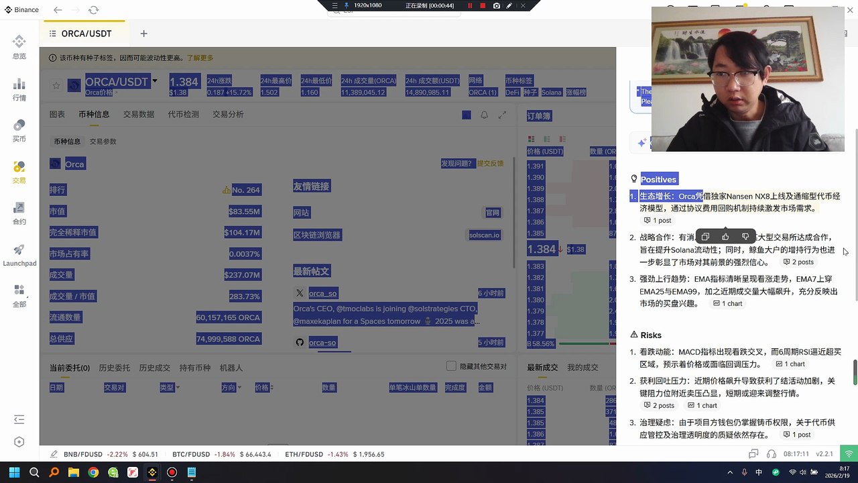
Task: Add ORCA/USDT to favorites with the star
Action: pyautogui.click(x=56, y=85)
